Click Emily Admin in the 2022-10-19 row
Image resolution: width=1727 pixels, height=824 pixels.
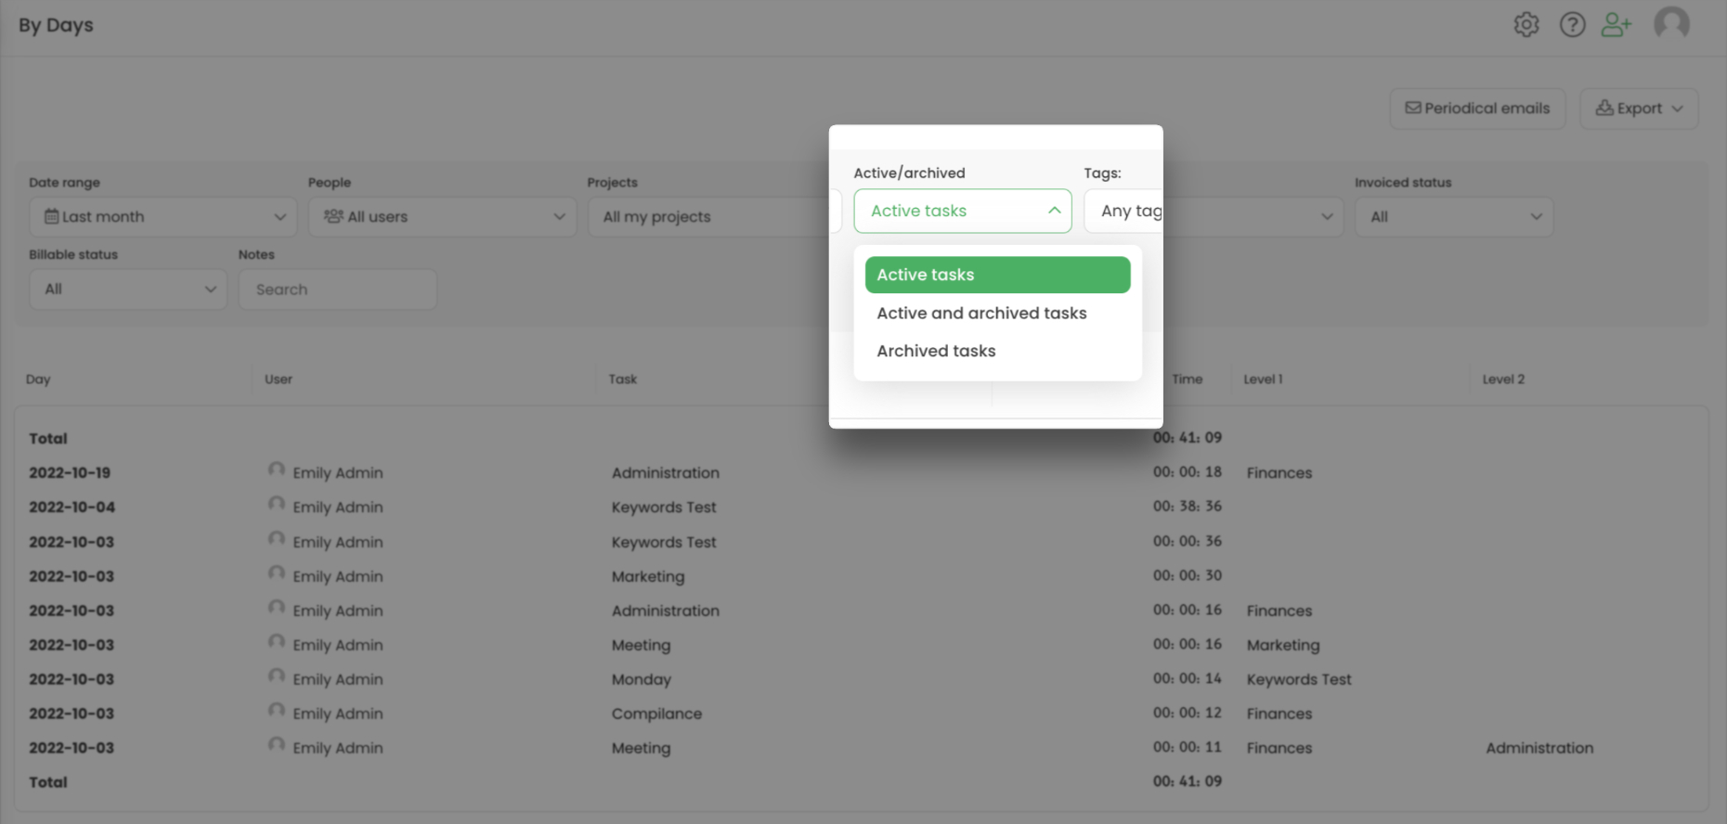338,472
